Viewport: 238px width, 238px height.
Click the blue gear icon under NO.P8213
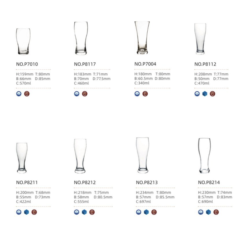click(x=139, y=212)
